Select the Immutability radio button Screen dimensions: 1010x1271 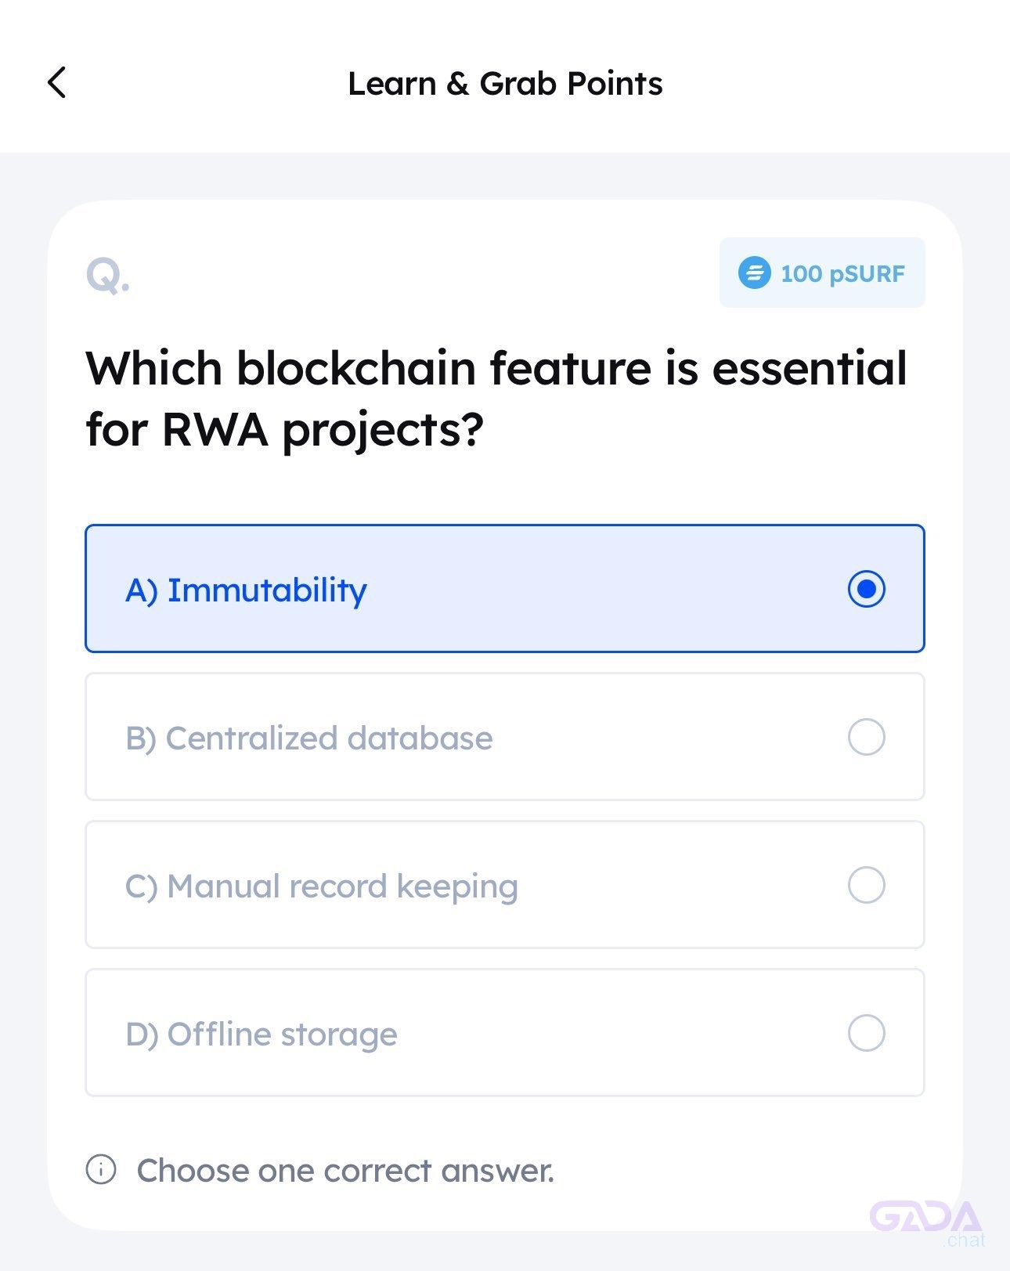coord(866,589)
